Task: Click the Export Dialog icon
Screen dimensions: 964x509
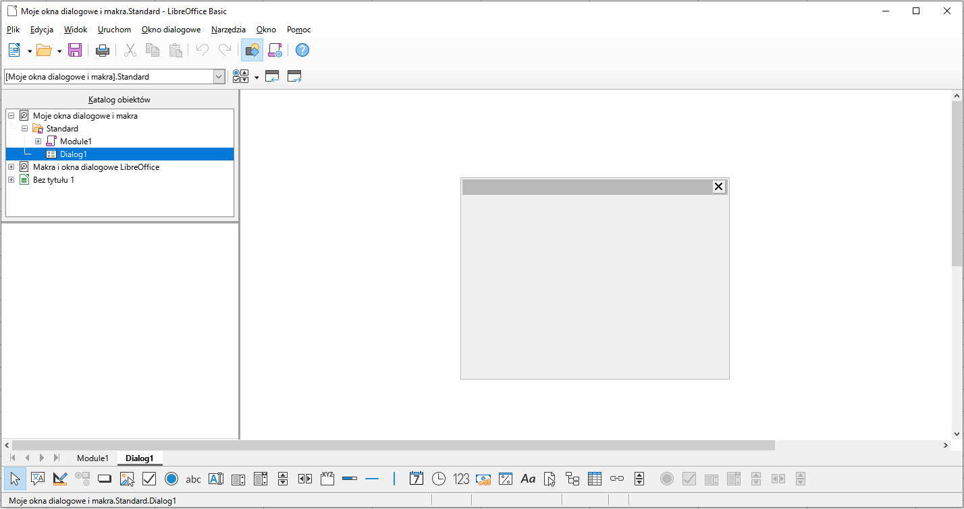Action: point(294,76)
